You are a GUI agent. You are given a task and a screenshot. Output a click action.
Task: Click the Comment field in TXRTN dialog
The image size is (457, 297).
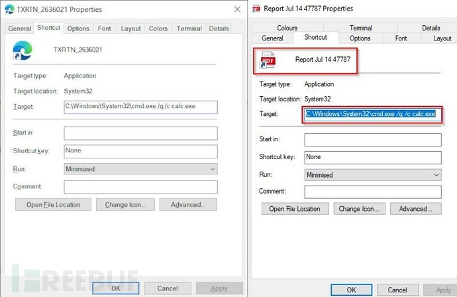coord(140,187)
